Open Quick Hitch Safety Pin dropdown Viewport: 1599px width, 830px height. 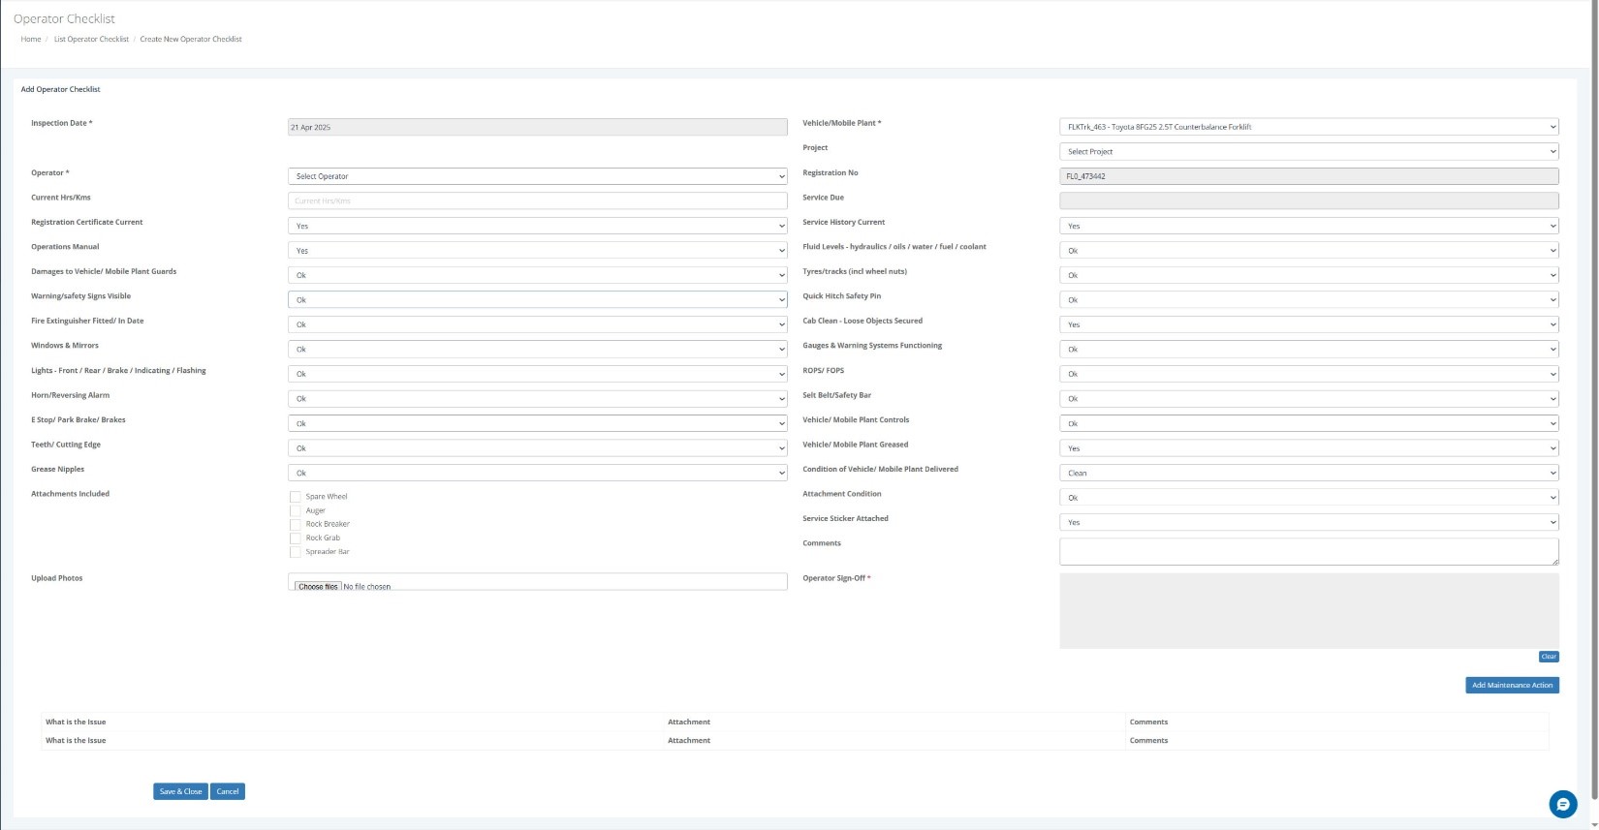(x=1309, y=300)
